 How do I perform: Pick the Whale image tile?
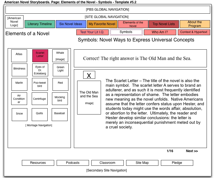[x=60, y=56]
